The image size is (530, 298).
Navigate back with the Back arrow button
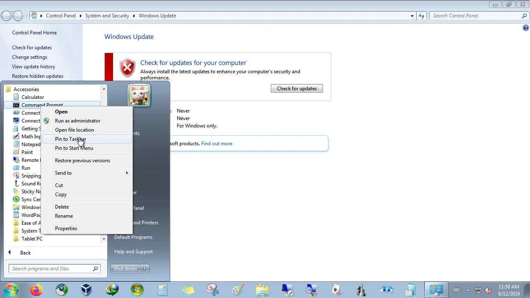(6, 16)
